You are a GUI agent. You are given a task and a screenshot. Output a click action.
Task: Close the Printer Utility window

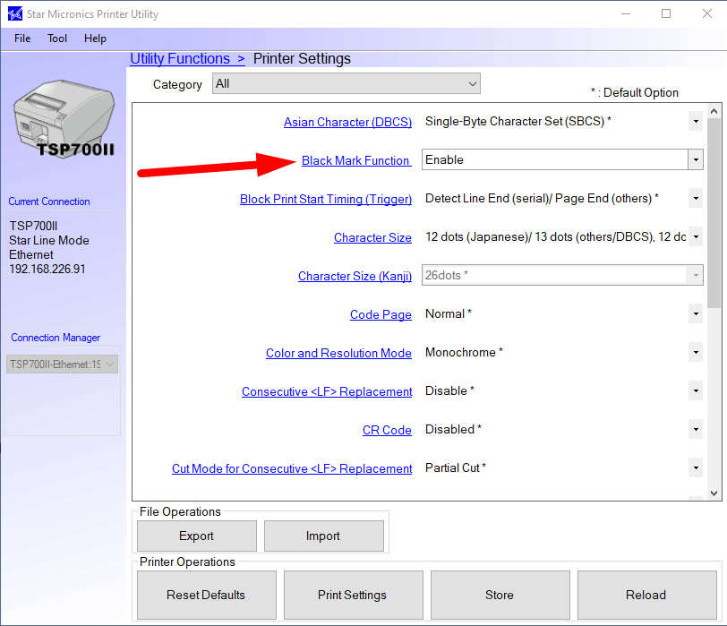[707, 14]
